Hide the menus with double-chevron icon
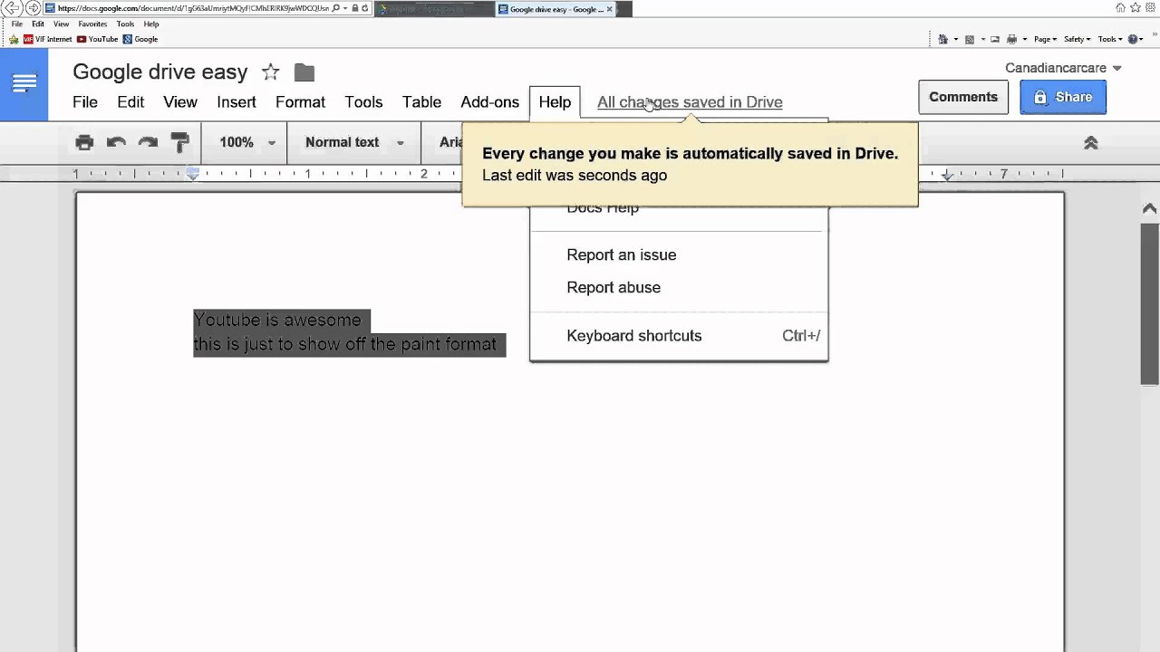Image resolution: width=1160 pixels, height=652 pixels. click(x=1091, y=143)
